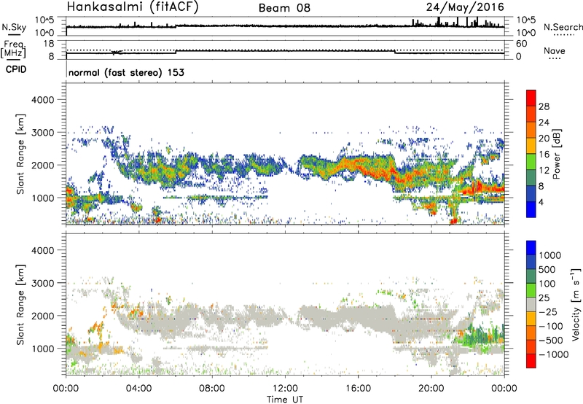Click the '1000' tick of the velocity panel axis

42,349
